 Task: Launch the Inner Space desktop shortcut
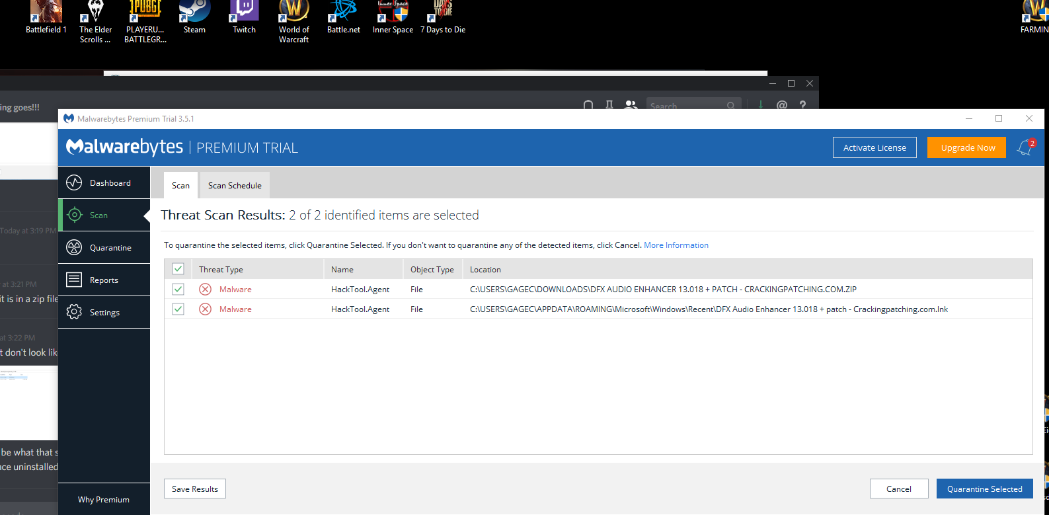(393, 17)
